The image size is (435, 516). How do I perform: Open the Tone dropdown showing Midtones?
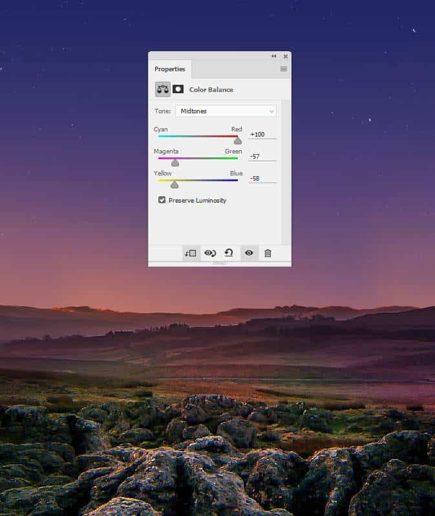coord(226,111)
